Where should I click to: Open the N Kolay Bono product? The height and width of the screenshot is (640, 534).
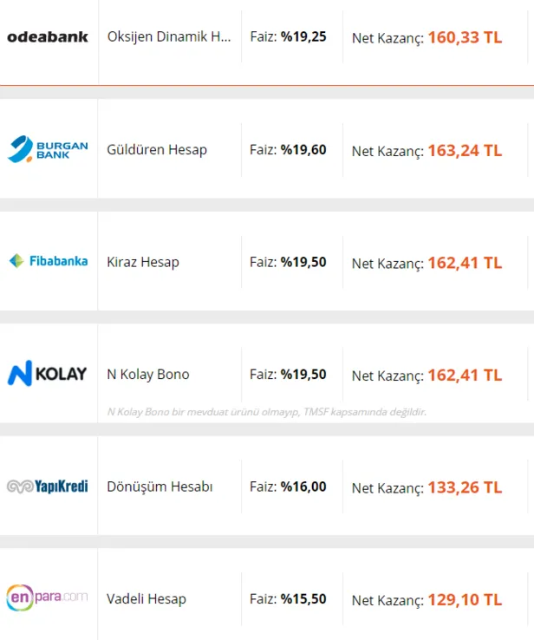[x=148, y=375]
